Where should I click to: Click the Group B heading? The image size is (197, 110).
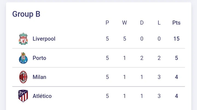26,14
